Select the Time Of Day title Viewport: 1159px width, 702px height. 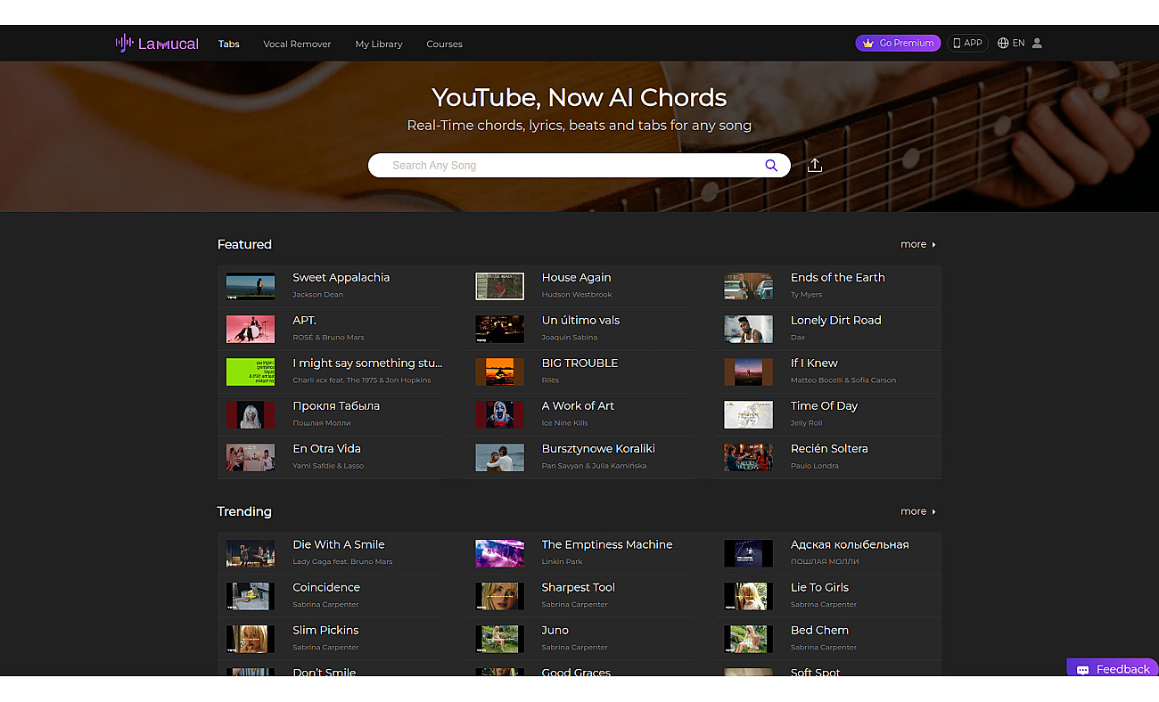point(824,406)
